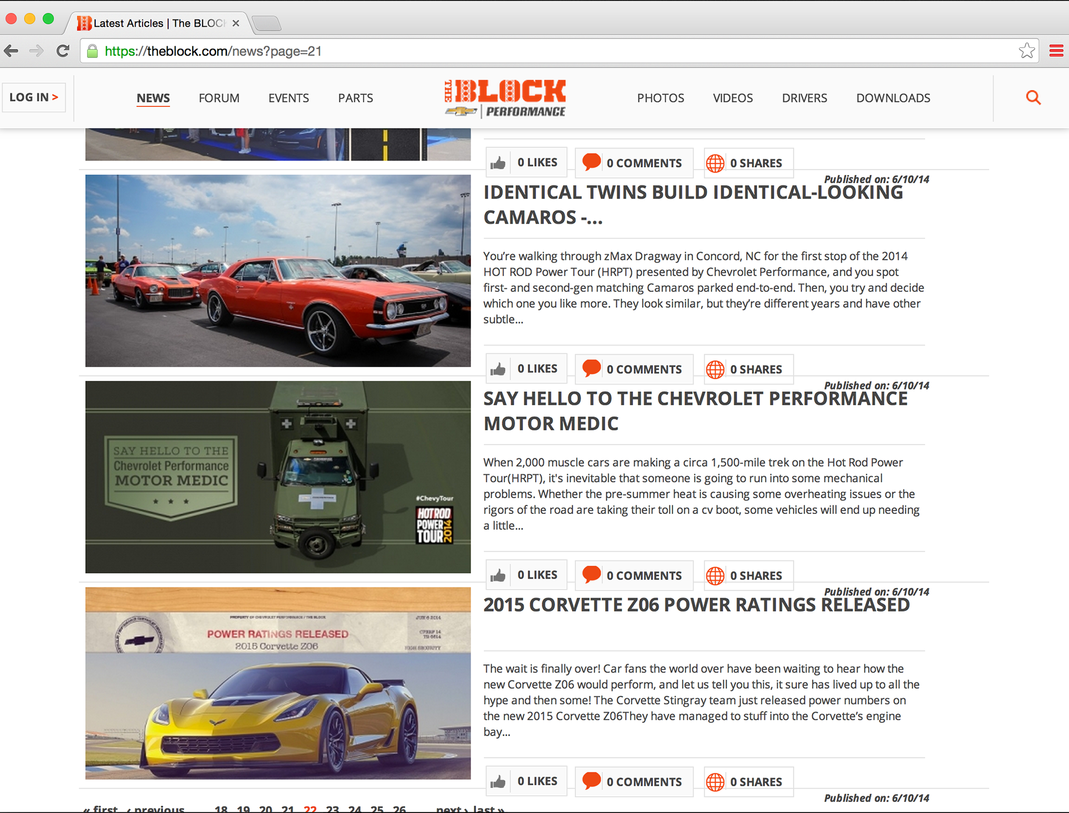Open the Chrome hamburger menu

[1056, 51]
